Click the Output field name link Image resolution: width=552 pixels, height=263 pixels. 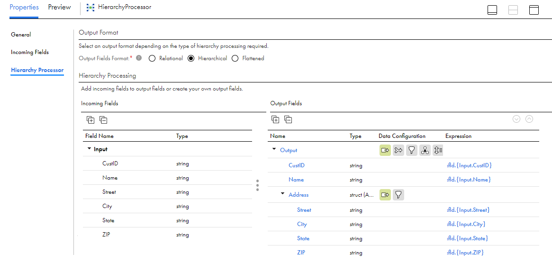289,150
